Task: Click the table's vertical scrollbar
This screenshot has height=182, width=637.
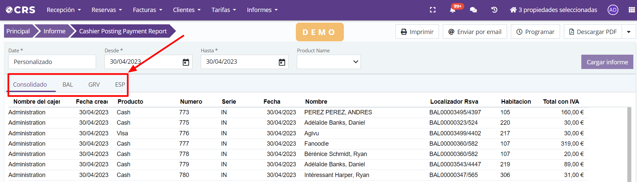Action: pos(629,143)
